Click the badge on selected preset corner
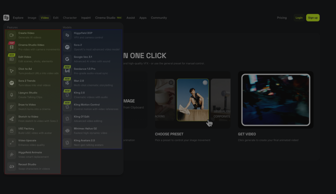The height and width of the screenshot is (194, 336). pos(205,82)
